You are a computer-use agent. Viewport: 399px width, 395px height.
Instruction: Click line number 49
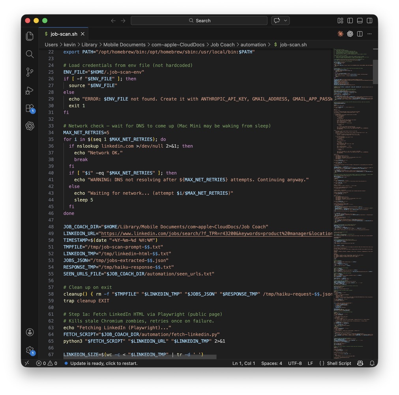(x=51, y=233)
